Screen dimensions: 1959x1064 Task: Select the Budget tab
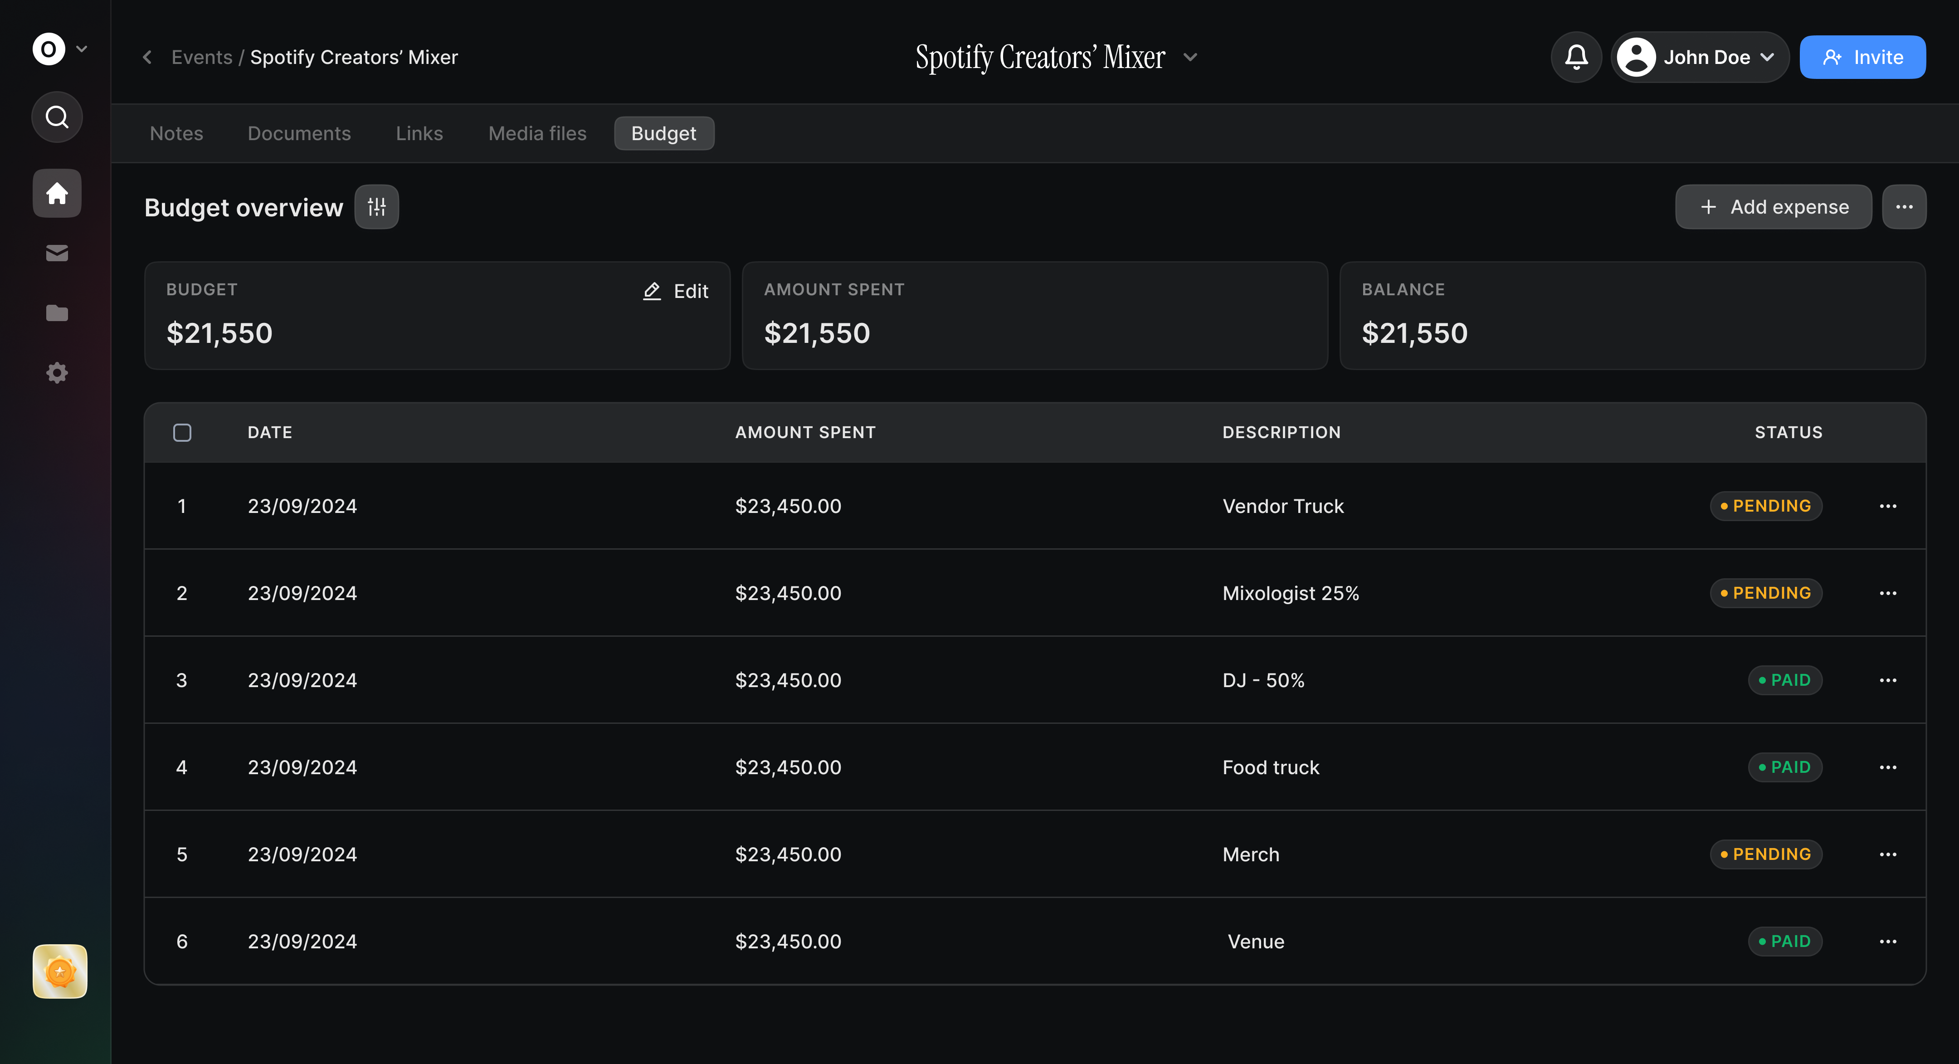664,133
